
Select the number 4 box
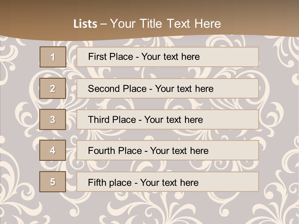tap(53, 150)
